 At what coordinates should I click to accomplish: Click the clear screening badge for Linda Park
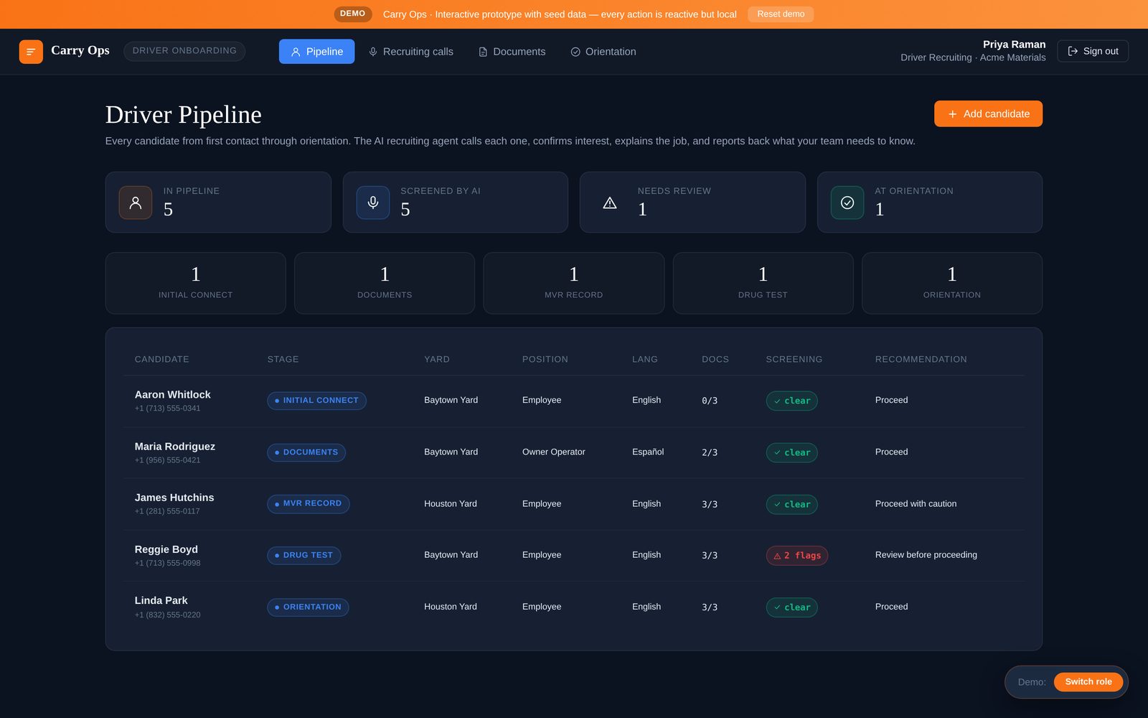click(x=792, y=607)
